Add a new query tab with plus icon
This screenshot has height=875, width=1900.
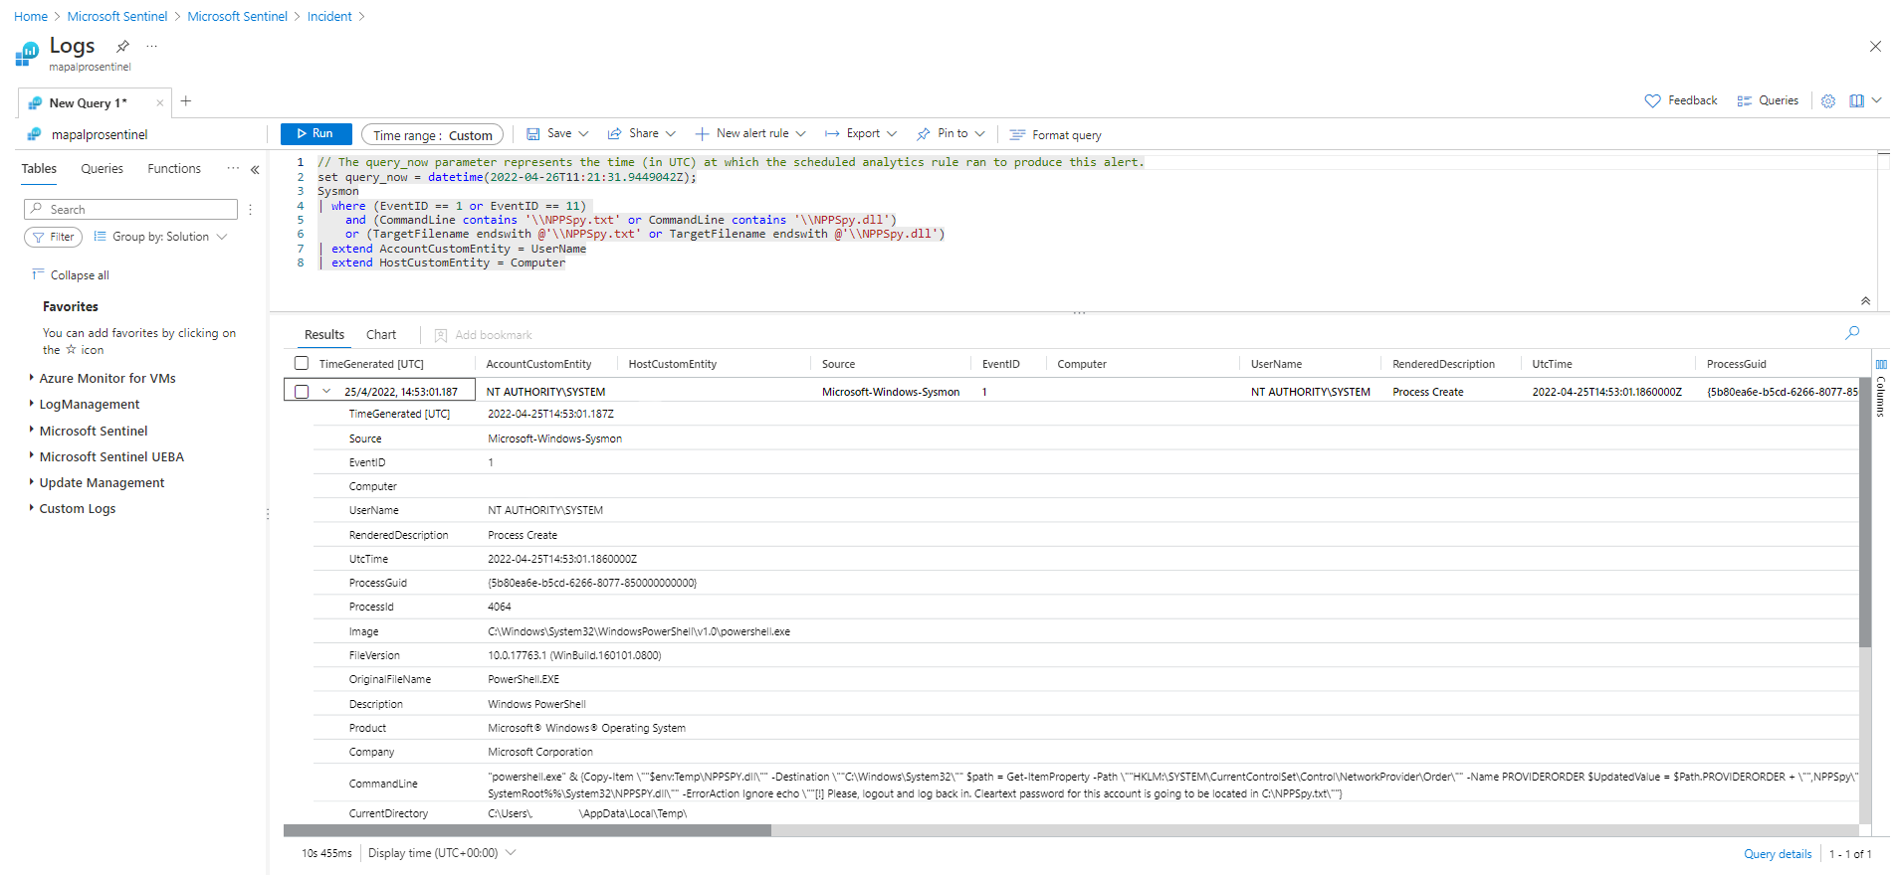click(185, 101)
